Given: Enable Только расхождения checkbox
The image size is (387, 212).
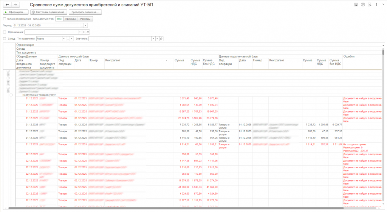Looking at the screenshot, I should [5, 19].
